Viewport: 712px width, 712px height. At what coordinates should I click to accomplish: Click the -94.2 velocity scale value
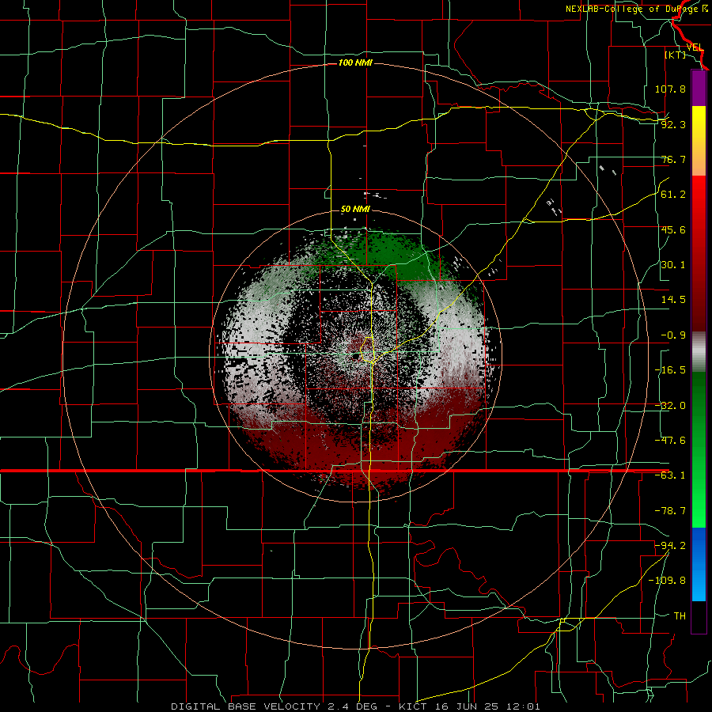click(x=670, y=546)
